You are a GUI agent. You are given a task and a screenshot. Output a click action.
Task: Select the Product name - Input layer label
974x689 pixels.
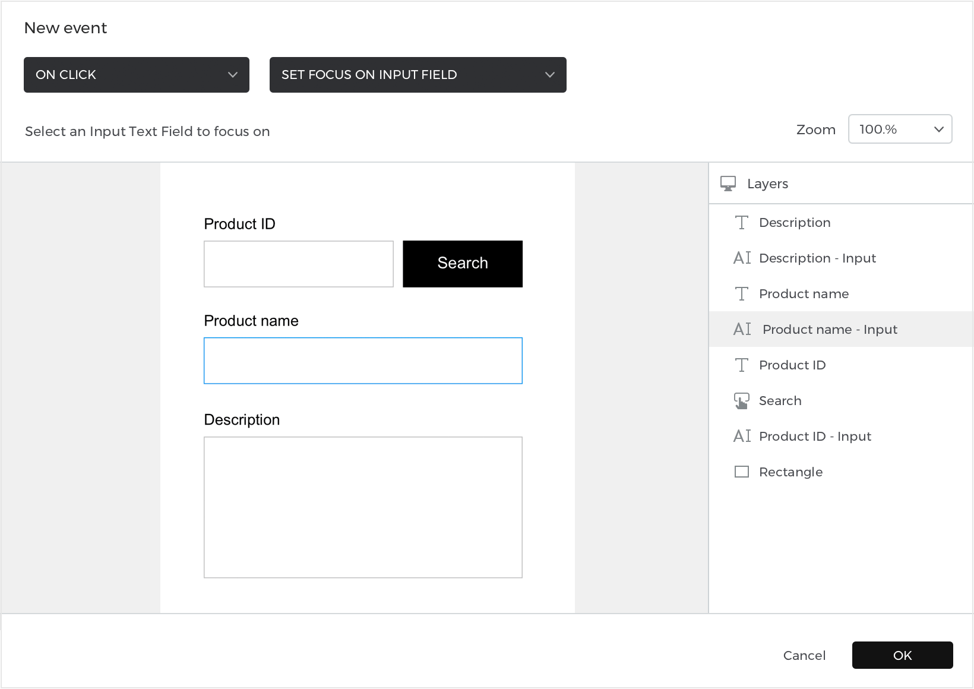pyautogui.click(x=830, y=330)
